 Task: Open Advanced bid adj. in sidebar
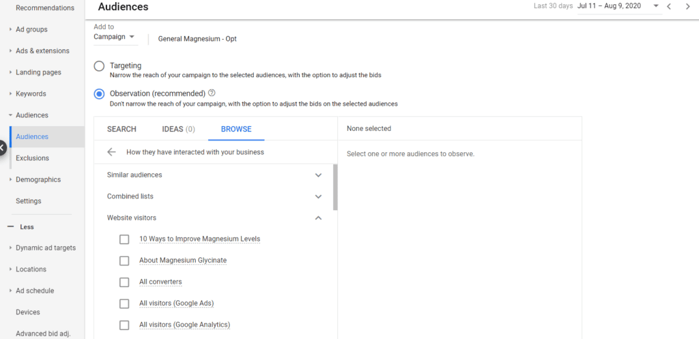[x=43, y=334]
